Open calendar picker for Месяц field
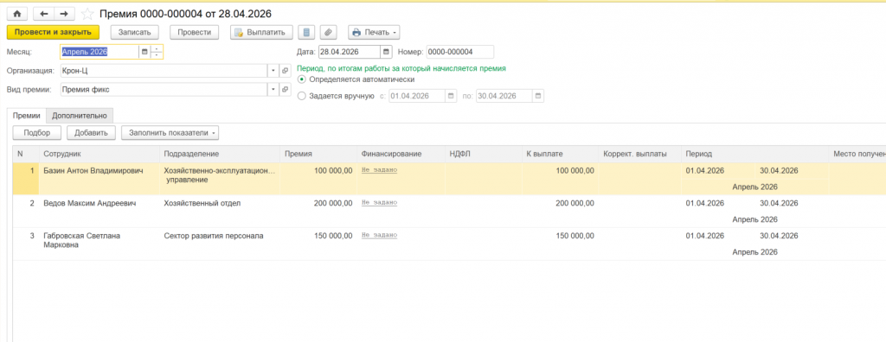 click(144, 52)
